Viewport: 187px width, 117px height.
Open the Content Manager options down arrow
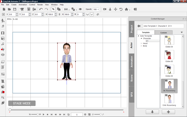[182, 32]
